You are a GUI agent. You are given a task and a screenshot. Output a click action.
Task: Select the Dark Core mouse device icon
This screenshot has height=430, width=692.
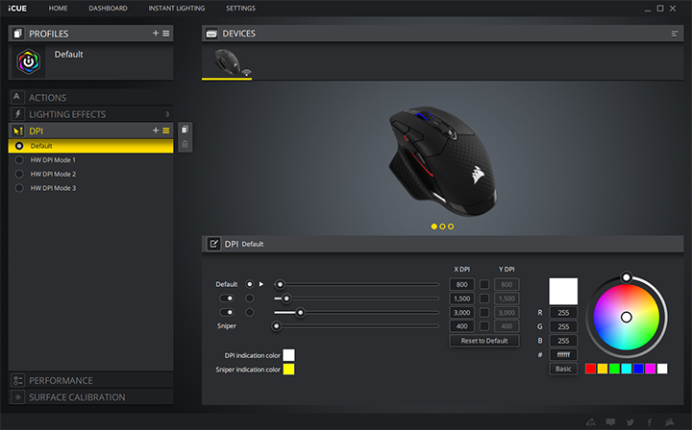228,62
